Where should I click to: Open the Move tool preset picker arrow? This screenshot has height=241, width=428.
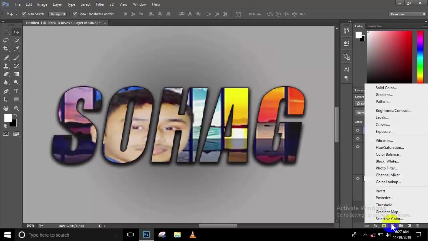pos(16,14)
